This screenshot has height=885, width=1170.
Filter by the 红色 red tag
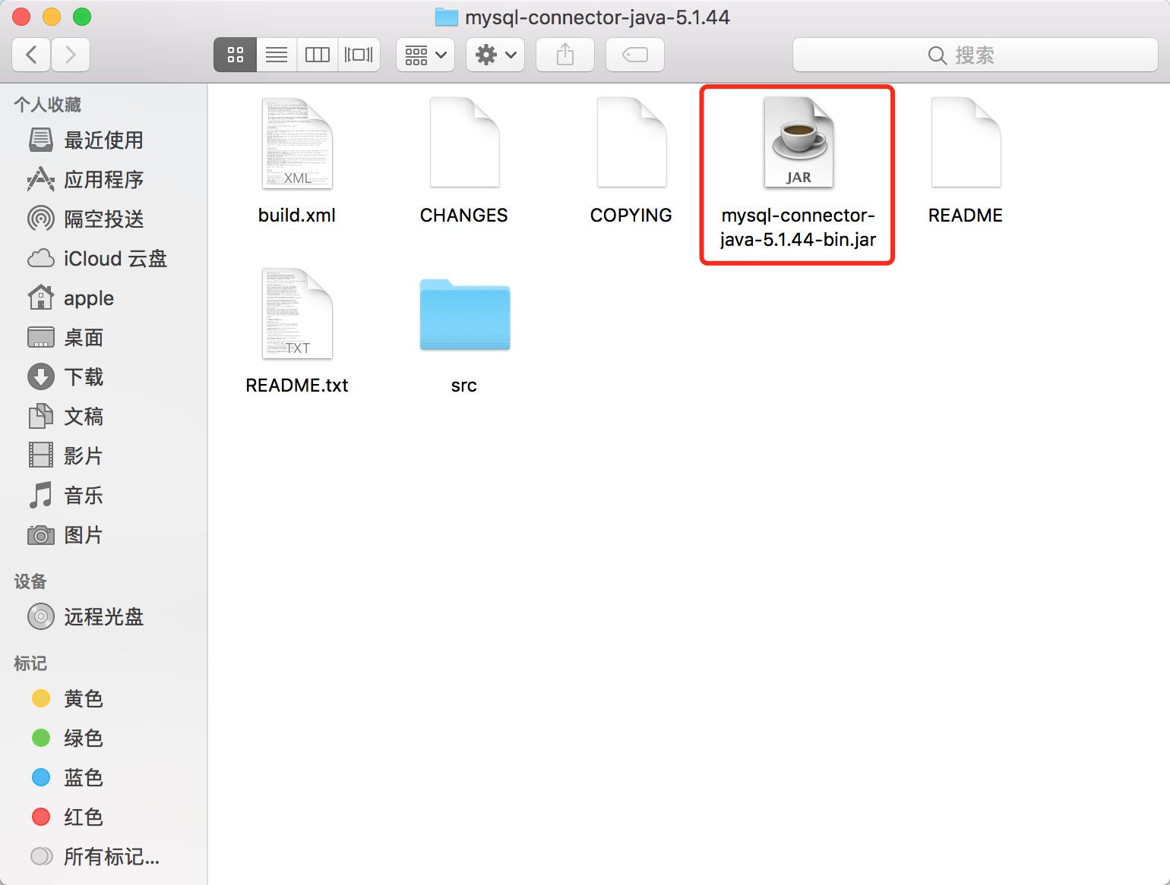(103, 817)
